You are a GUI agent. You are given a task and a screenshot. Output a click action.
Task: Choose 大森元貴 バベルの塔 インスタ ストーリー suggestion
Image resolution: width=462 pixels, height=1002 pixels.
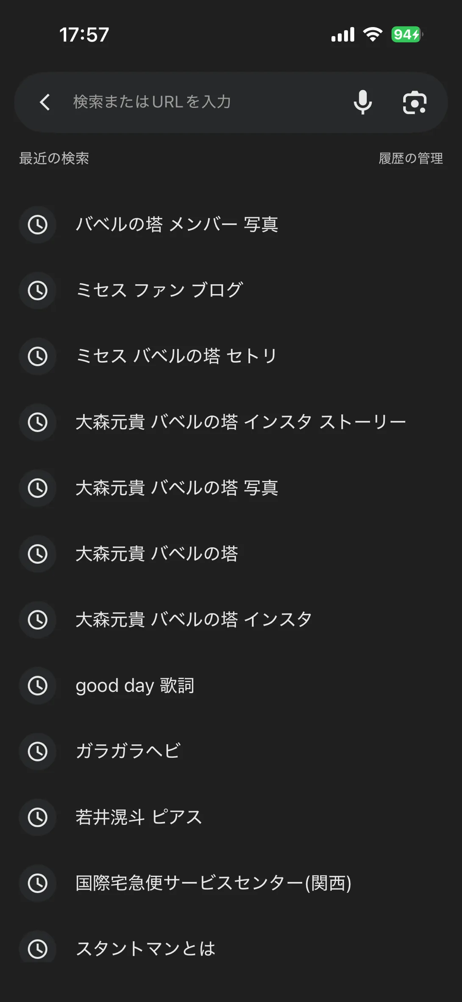pyautogui.click(x=231, y=422)
